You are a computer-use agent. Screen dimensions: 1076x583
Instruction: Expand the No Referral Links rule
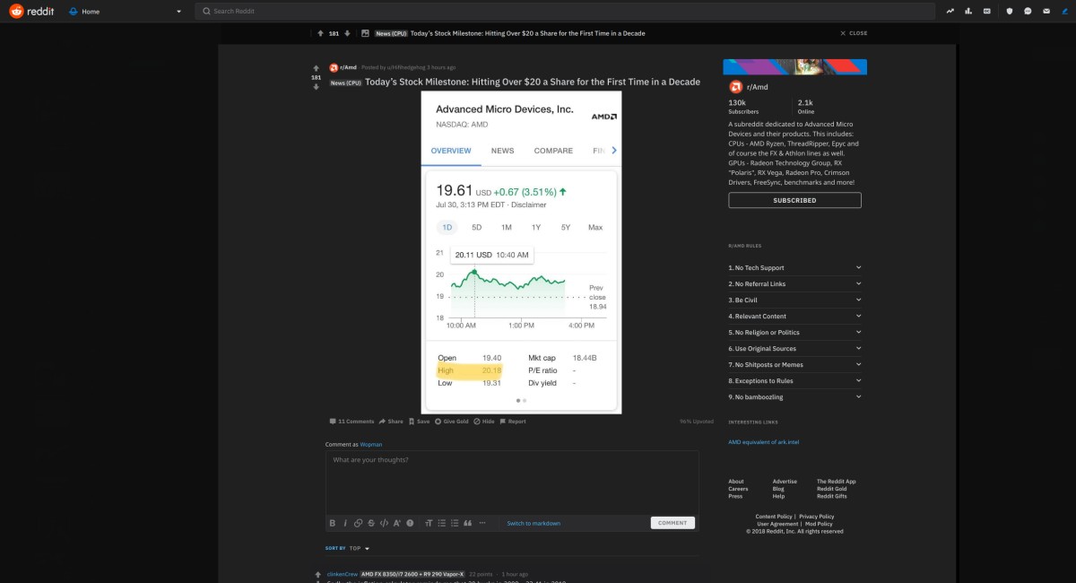(794, 283)
